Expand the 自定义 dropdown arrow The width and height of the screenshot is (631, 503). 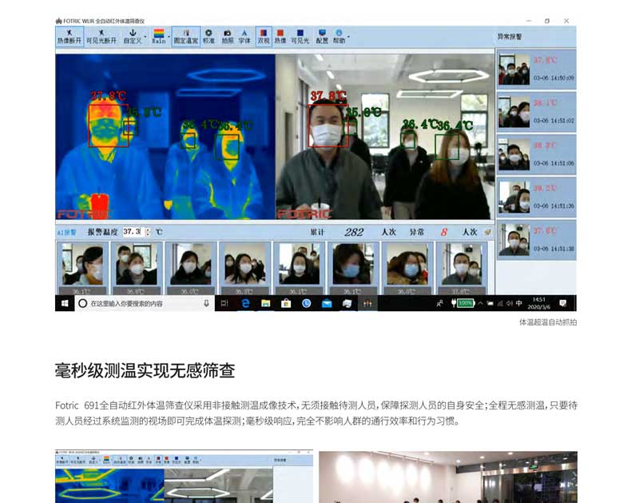pos(145,34)
